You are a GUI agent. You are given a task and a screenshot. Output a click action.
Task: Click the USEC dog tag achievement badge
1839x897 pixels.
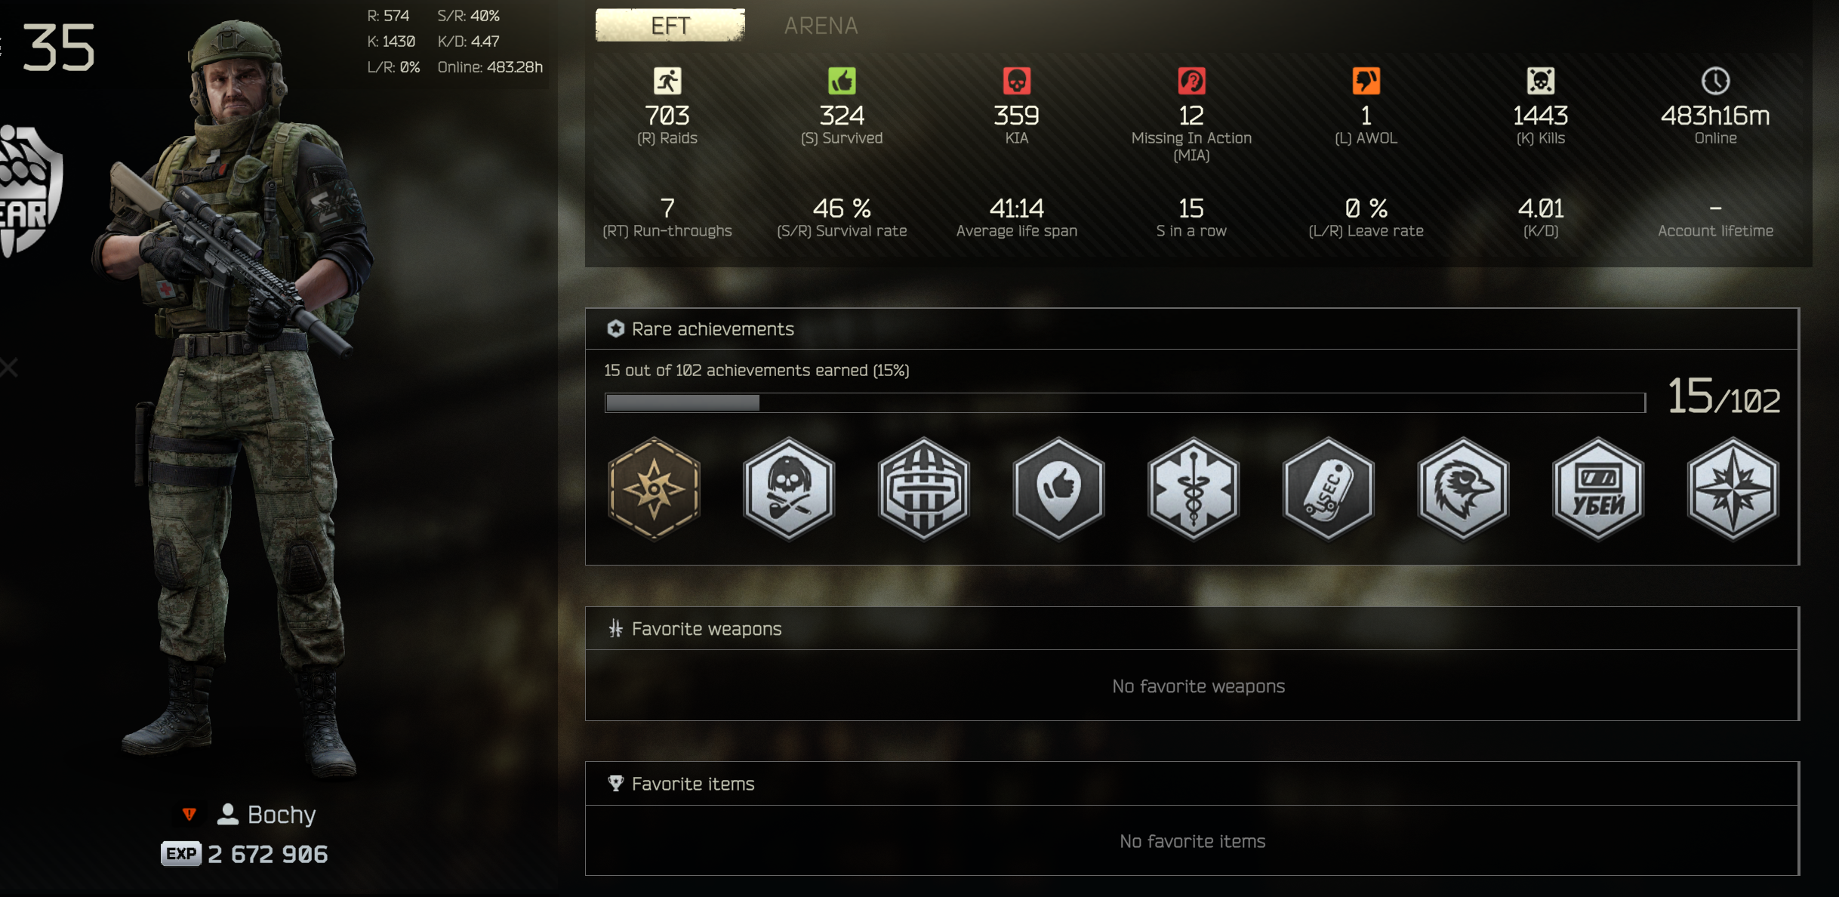pos(1328,489)
